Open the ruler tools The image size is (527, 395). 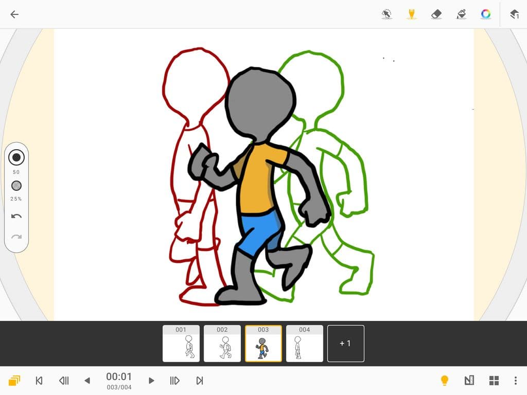tap(469, 380)
